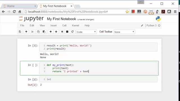Open the Chrome hamburger menu
This screenshot has height=101, width=180.
click(x=175, y=12)
